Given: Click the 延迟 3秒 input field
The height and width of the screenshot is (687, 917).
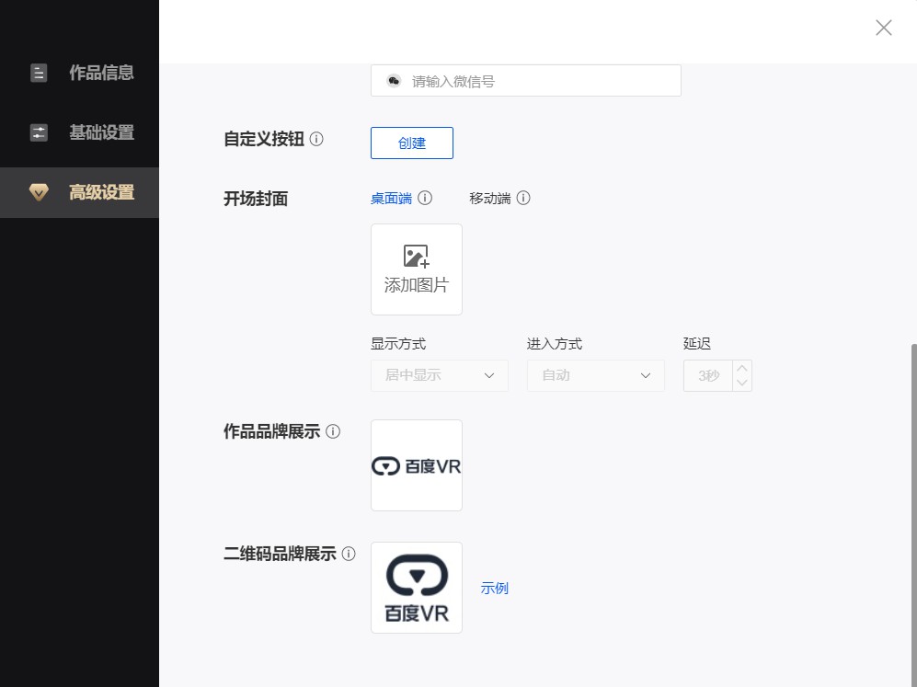Looking at the screenshot, I should pyautogui.click(x=708, y=375).
